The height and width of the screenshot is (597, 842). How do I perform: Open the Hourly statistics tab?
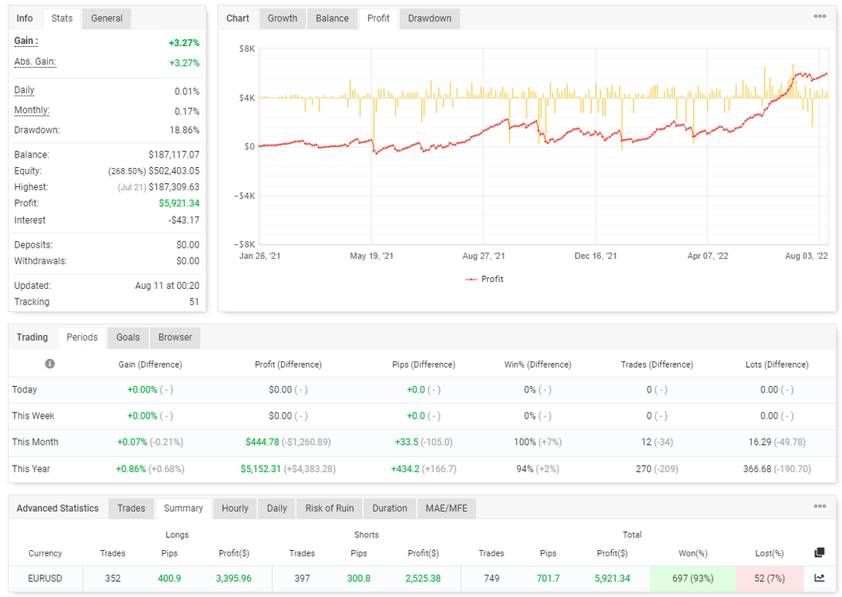click(235, 508)
